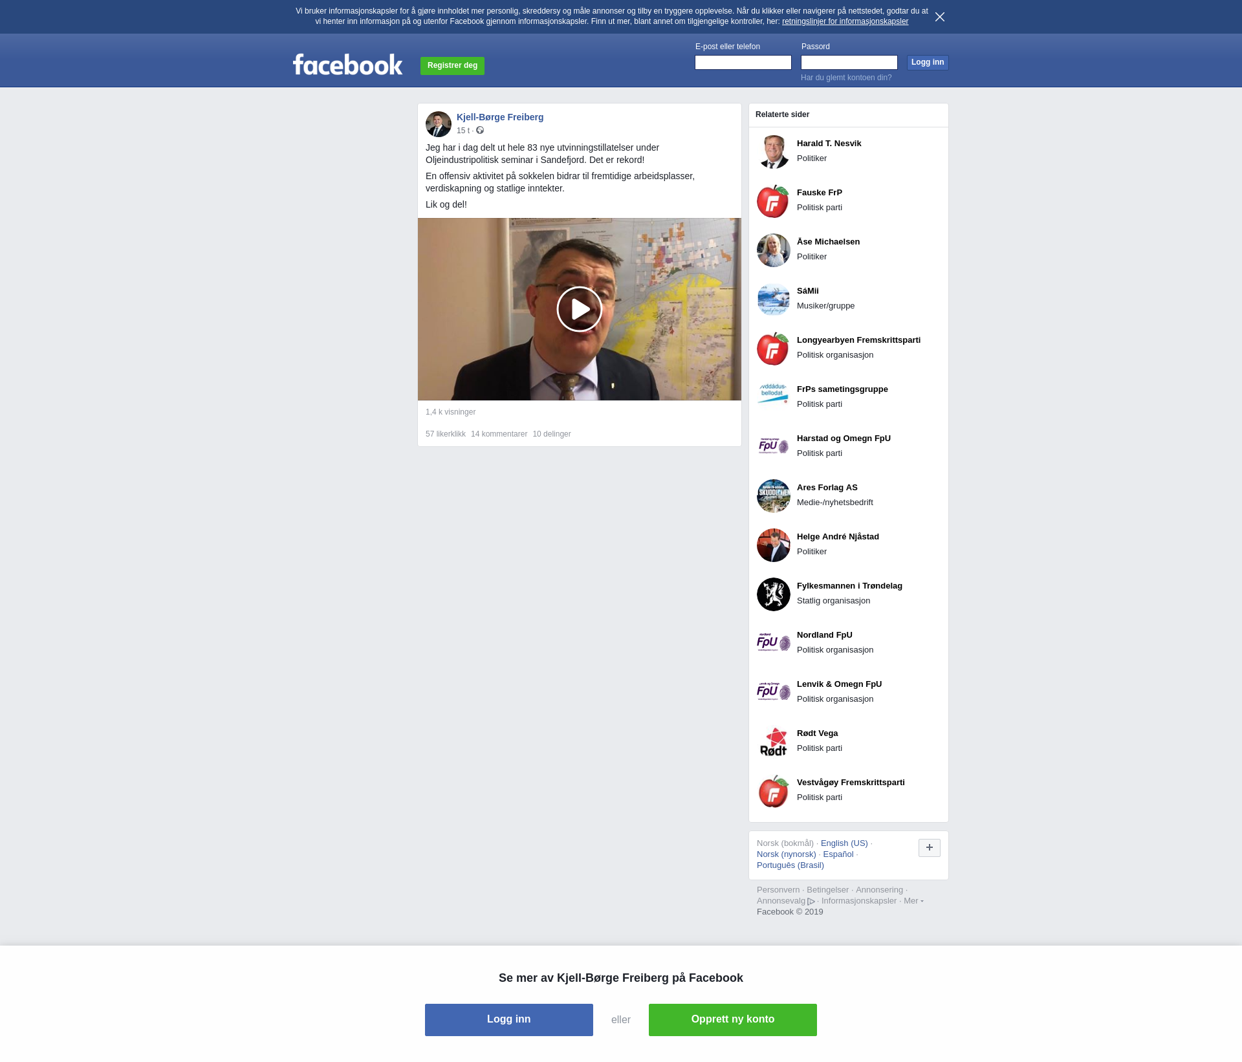Expand the Mer footer dropdown
The height and width of the screenshot is (1062, 1242).
pyautogui.click(x=913, y=901)
